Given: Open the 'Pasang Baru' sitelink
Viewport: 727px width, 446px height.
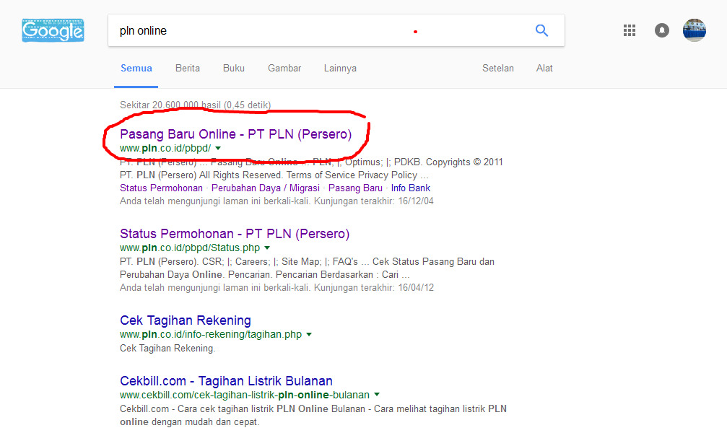Looking at the screenshot, I should (355, 188).
